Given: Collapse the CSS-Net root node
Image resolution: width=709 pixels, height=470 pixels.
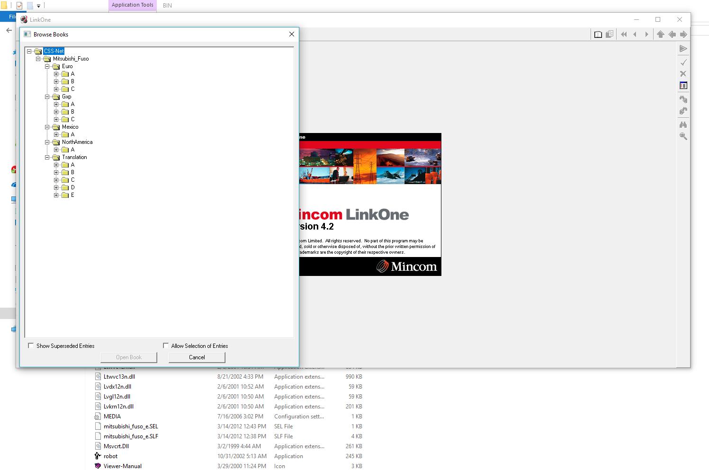Looking at the screenshot, I should point(29,51).
